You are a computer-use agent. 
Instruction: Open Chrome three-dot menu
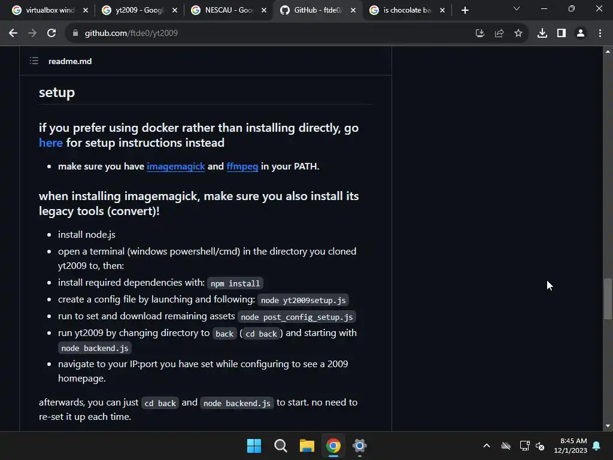(600, 34)
